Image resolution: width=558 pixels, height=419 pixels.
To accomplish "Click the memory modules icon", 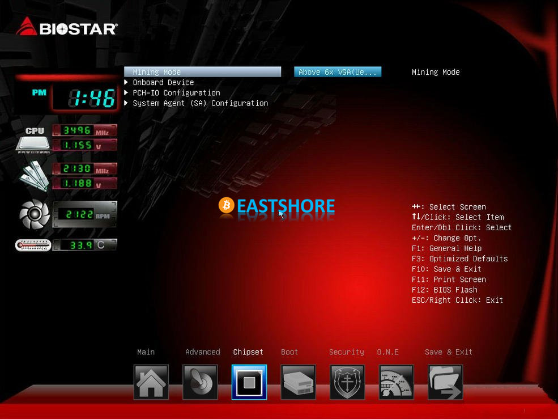I will point(34,176).
